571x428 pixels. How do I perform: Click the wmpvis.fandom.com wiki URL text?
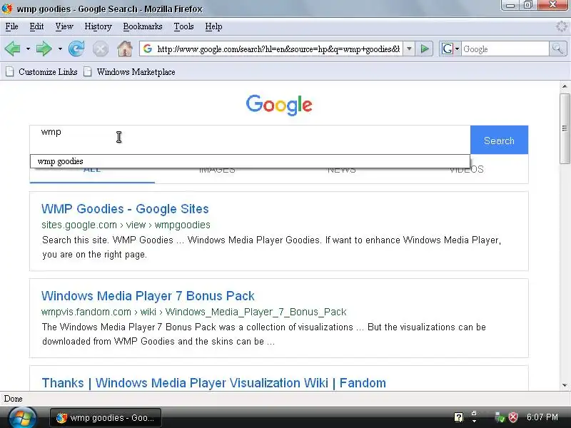(193, 312)
